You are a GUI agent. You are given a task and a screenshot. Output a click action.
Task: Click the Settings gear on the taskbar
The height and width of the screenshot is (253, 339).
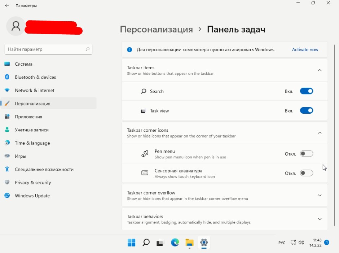[x=204, y=243]
